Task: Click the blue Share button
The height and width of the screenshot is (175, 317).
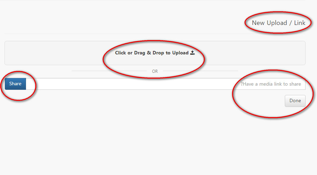Action: tap(15, 84)
